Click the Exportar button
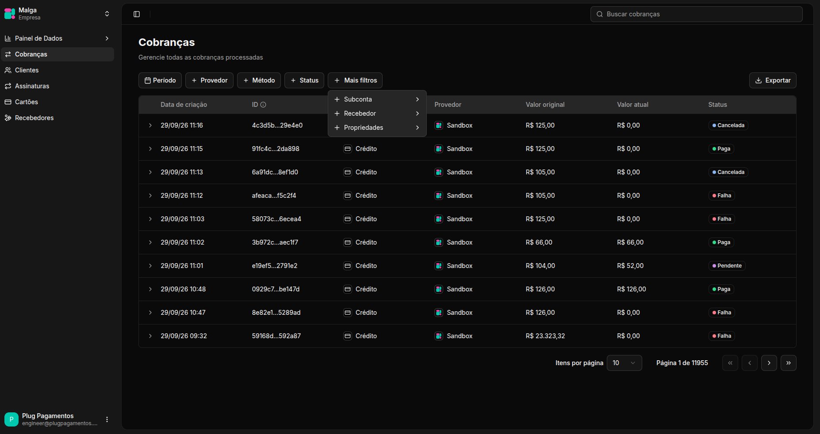This screenshot has width=820, height=434. tap(773, 80)
